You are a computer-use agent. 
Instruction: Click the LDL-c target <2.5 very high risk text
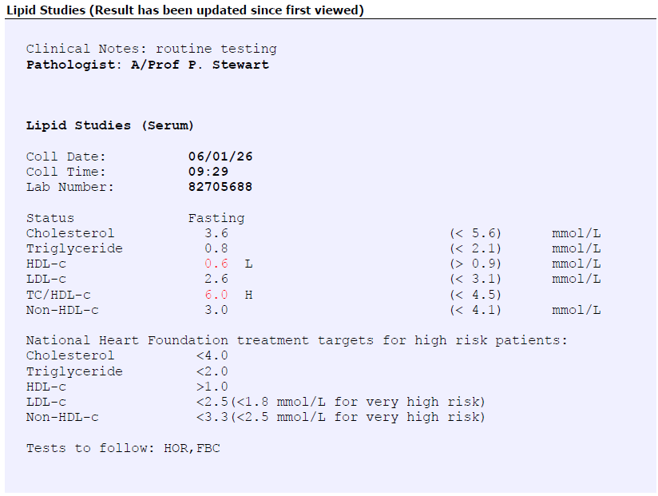340,402
